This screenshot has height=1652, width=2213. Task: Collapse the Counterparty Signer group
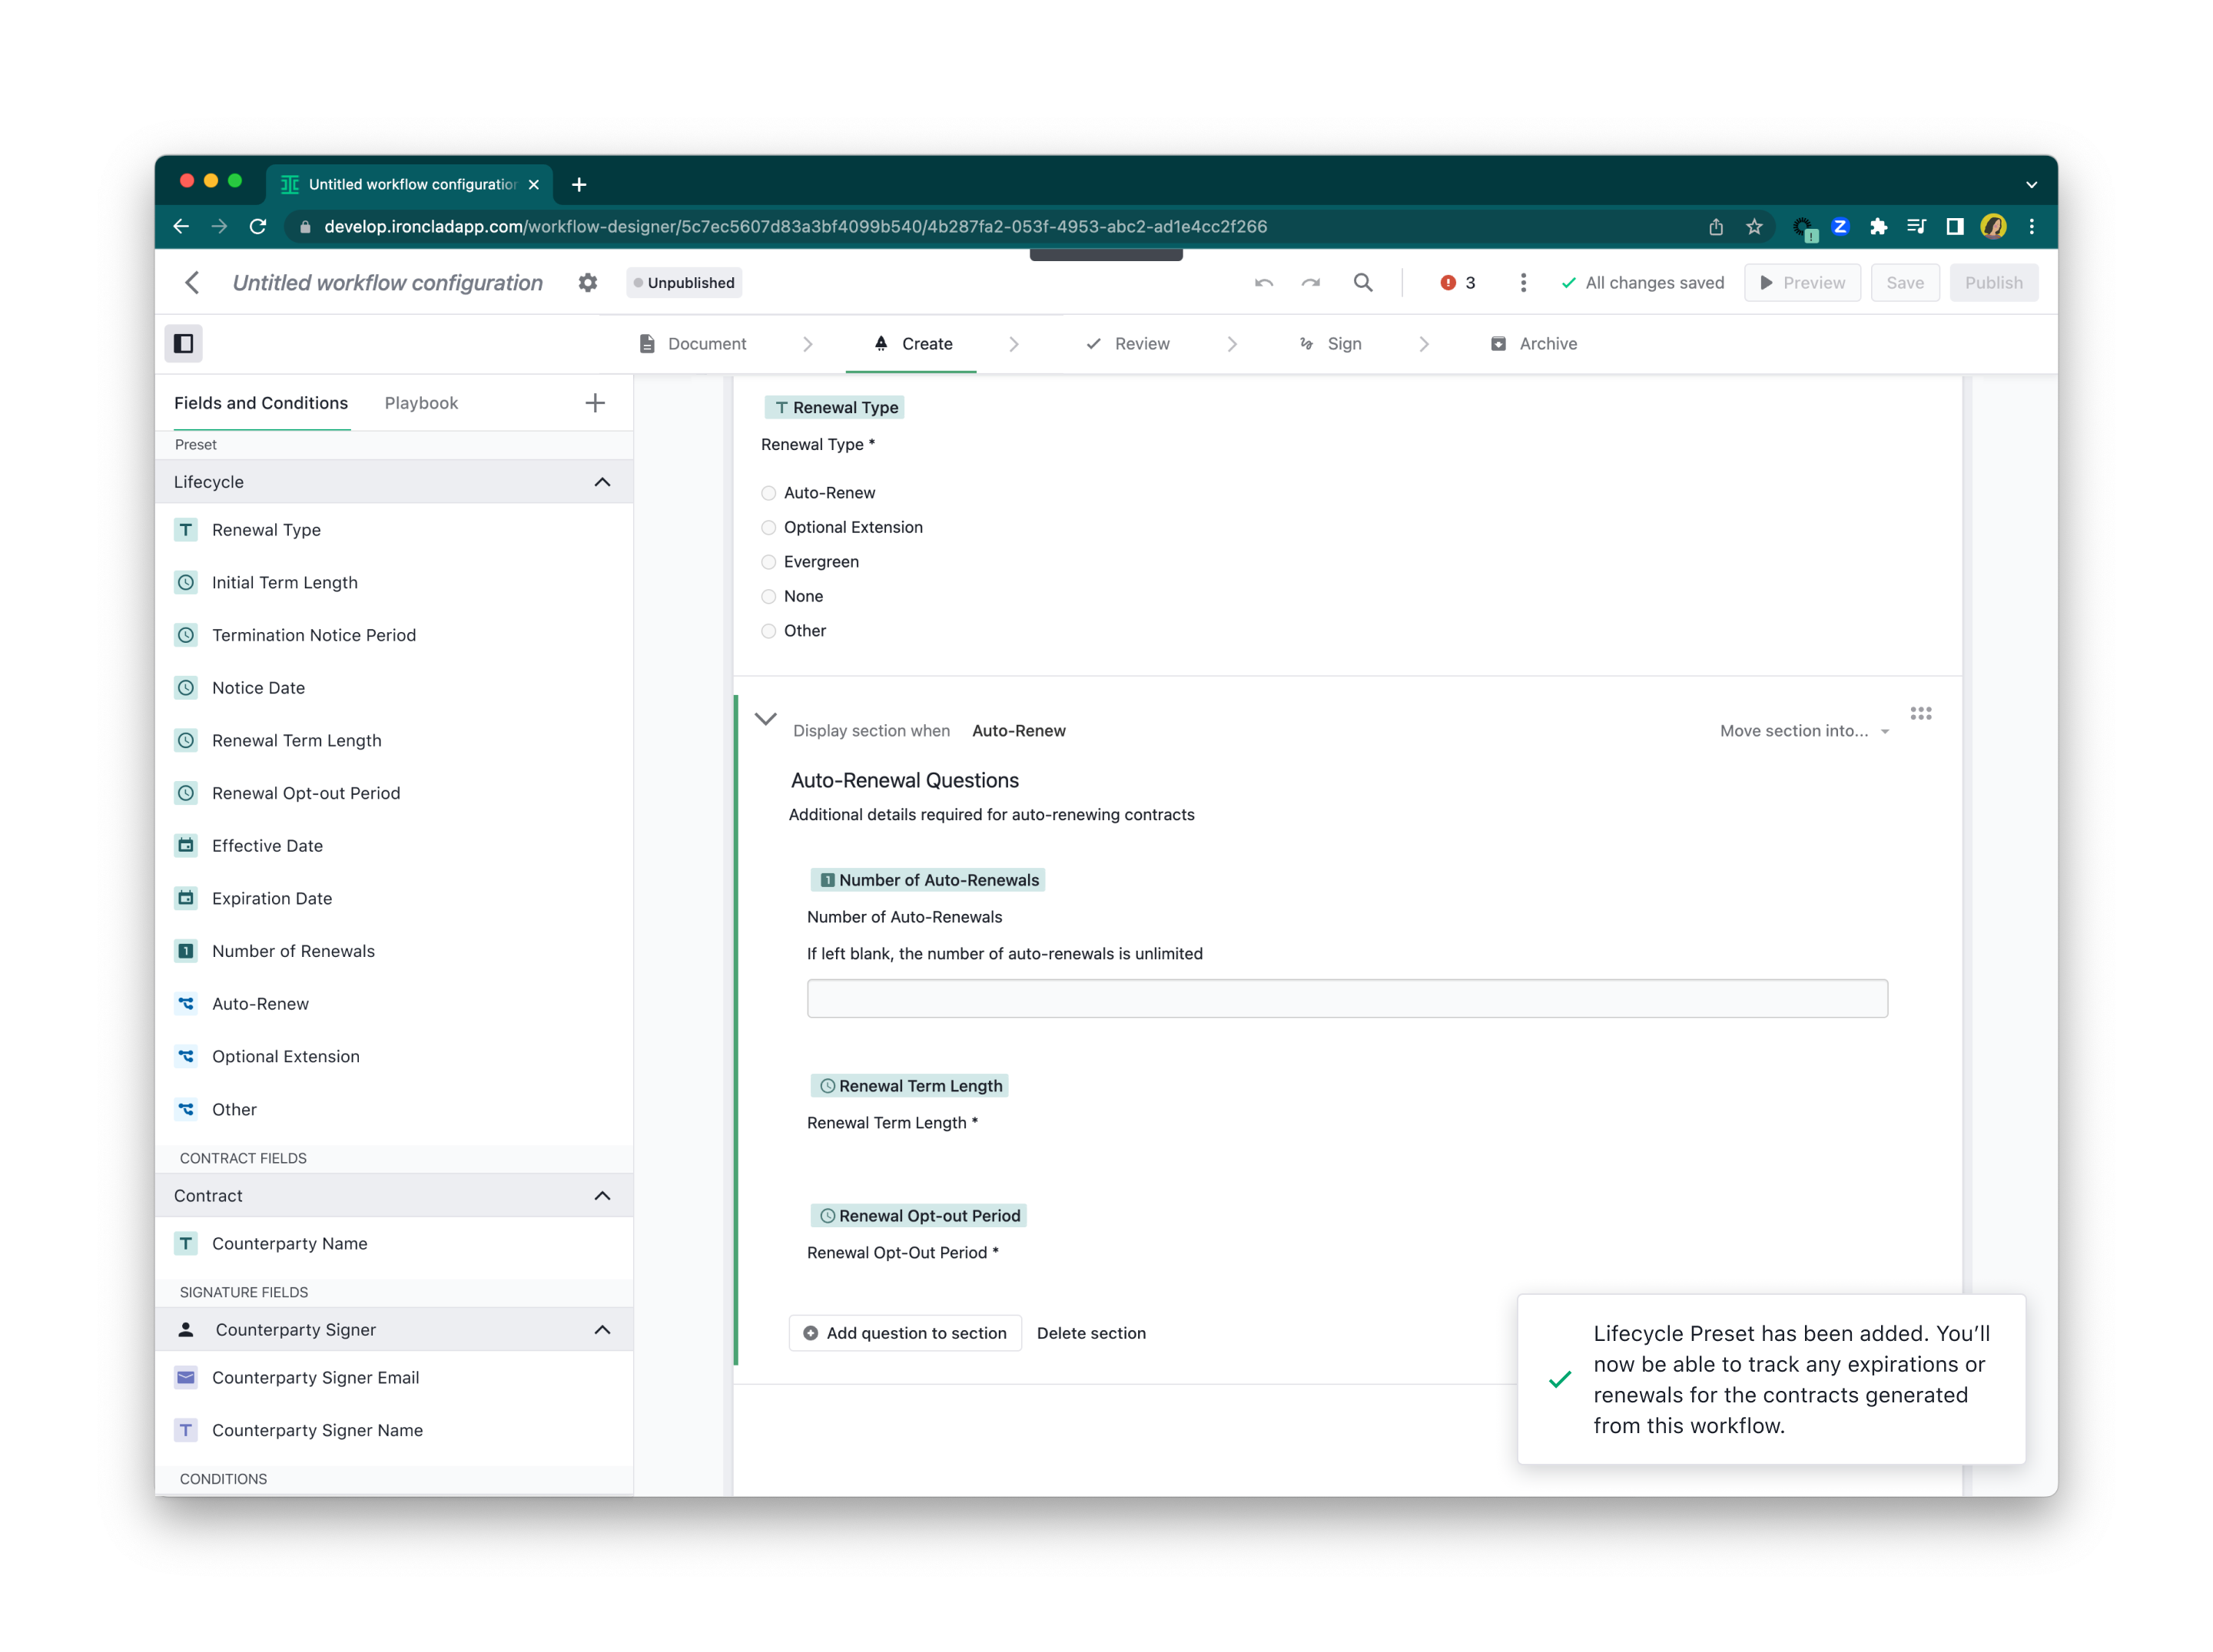coord(602,1329)
